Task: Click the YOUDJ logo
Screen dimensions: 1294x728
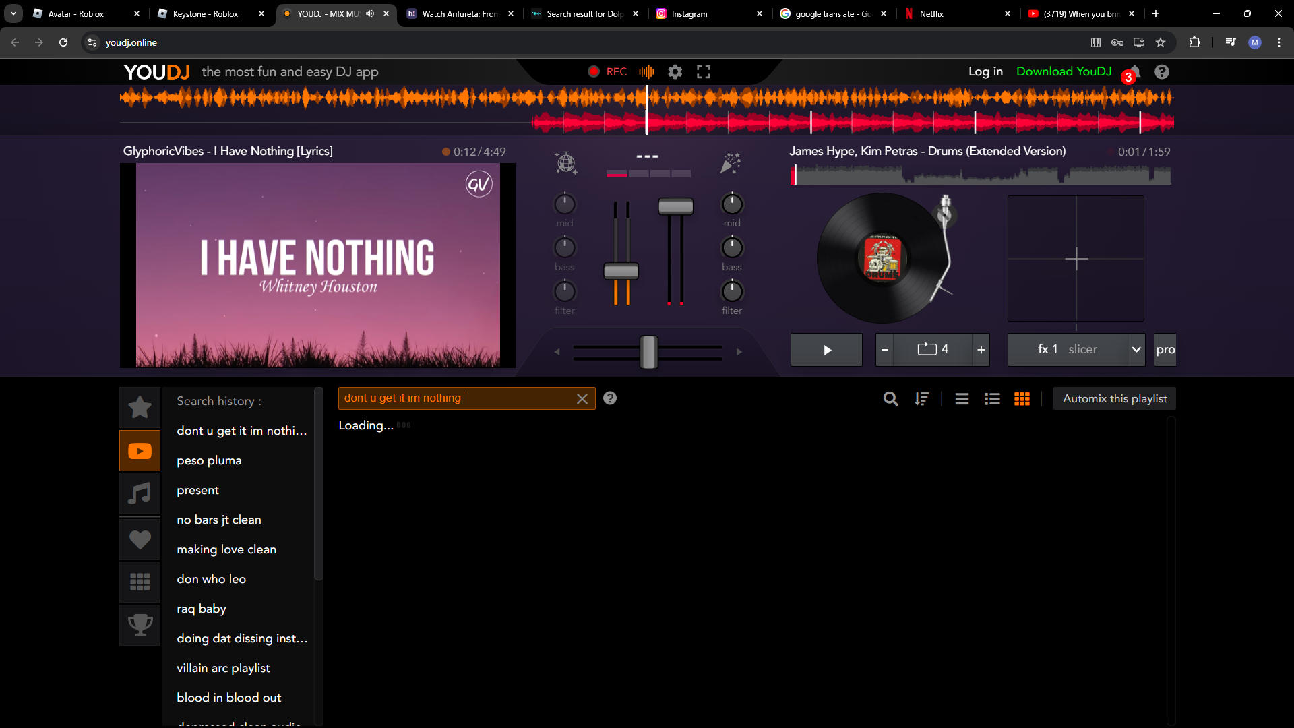Action: point(156,71)
